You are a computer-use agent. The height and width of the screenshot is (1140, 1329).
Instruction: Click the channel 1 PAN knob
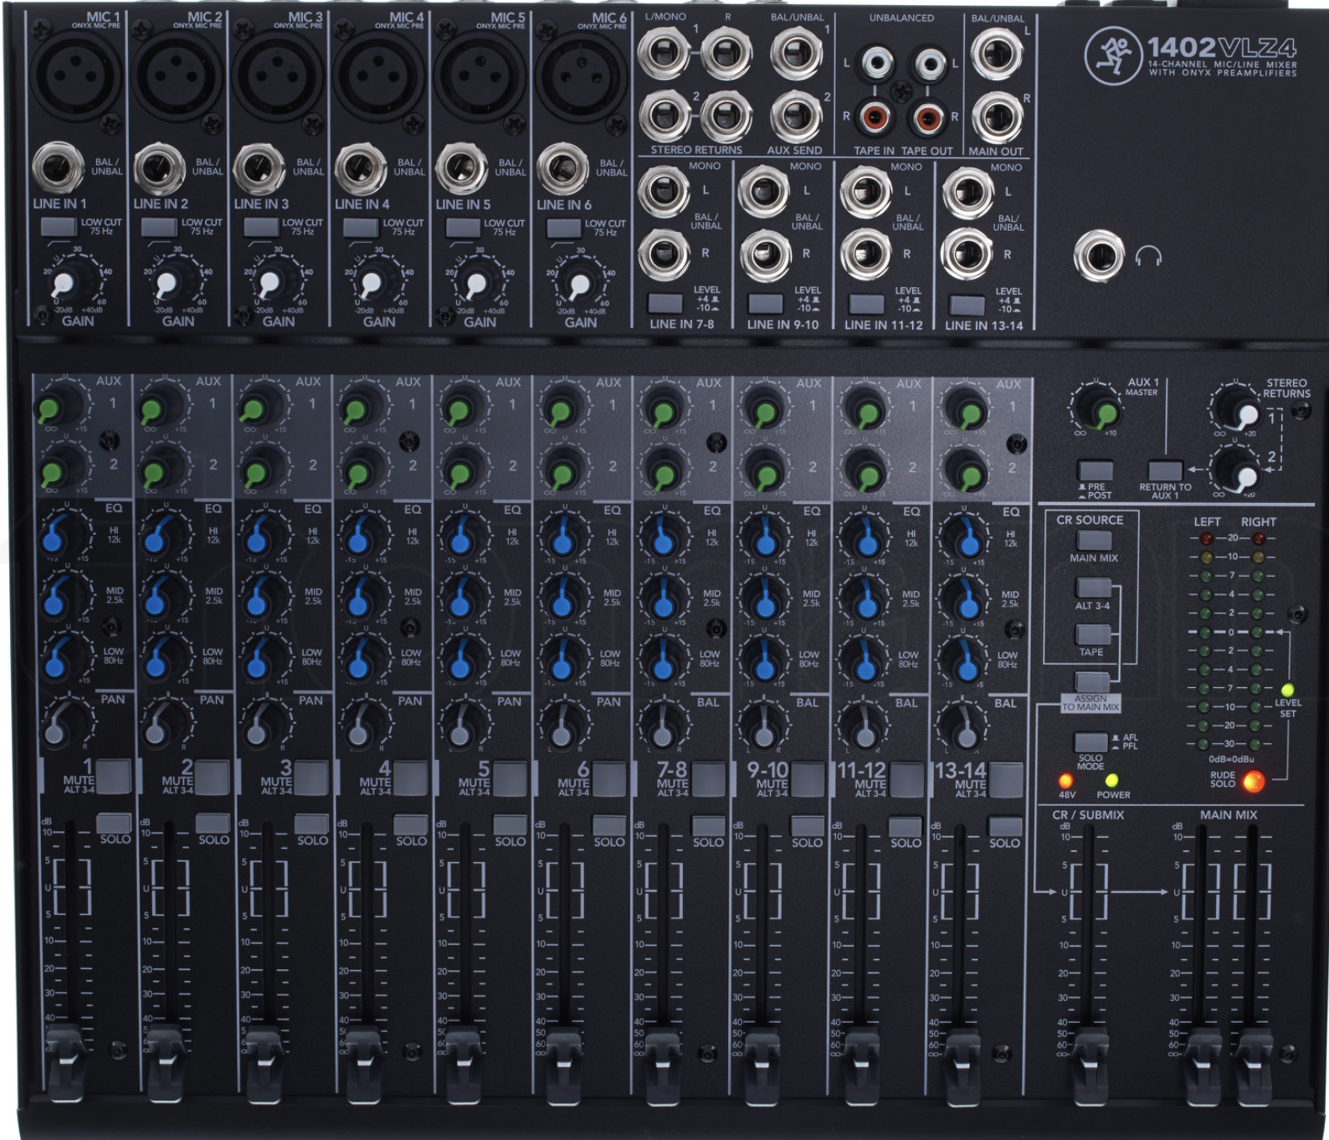click(x=59, y=727)
